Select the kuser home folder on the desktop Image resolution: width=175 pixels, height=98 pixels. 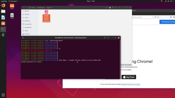tap(12, 6)
